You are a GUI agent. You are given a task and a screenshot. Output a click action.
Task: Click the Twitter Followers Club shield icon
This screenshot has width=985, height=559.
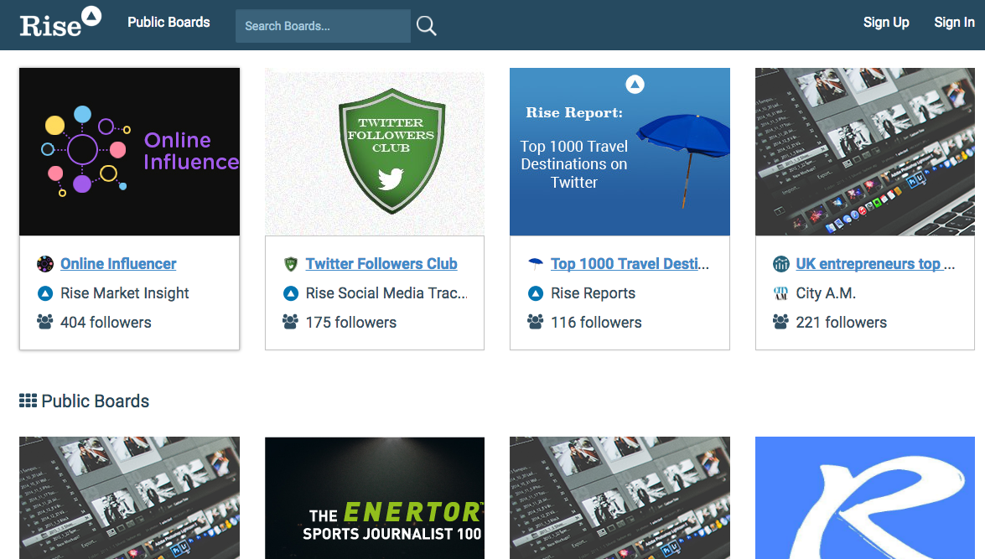click(290, 264)
